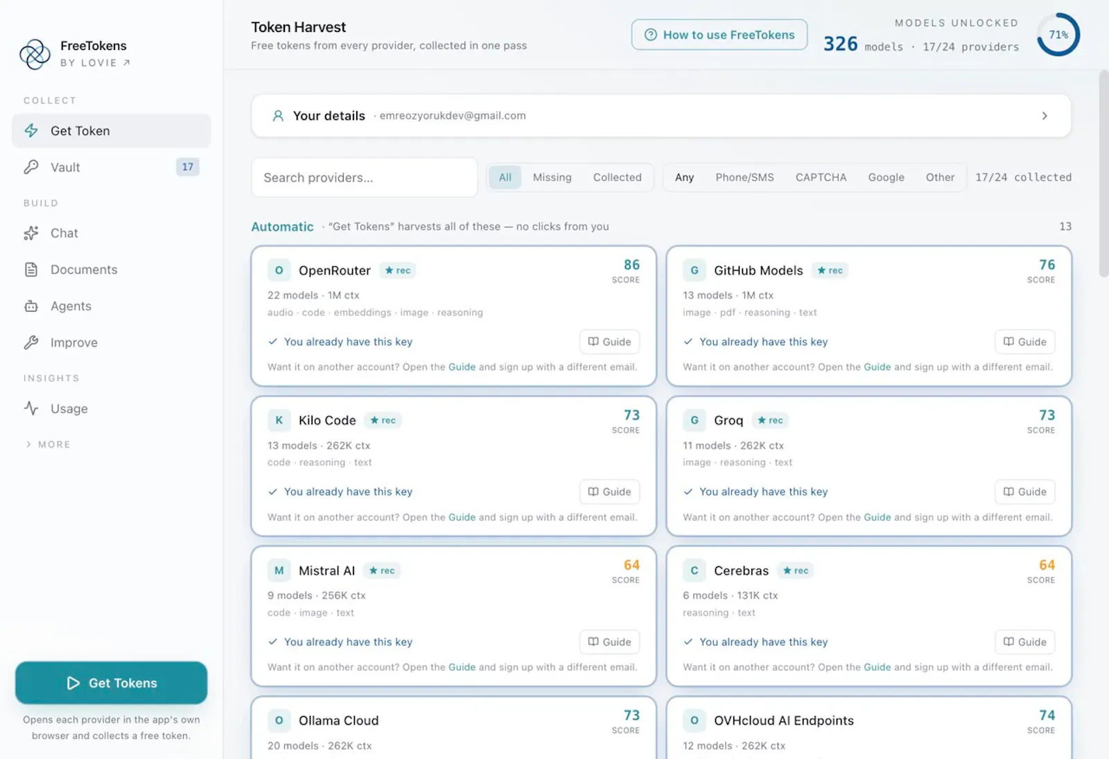The width and height of the screenshot is (1109, 759).
Task: Select the Missing filter
Action: click(x=552, y=177)
